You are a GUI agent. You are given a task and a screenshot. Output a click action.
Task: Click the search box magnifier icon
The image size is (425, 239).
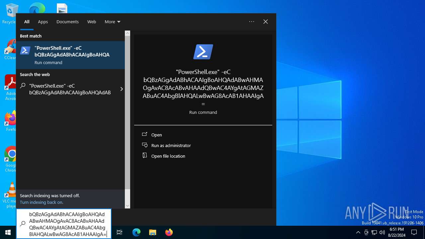tap(23, 224)
